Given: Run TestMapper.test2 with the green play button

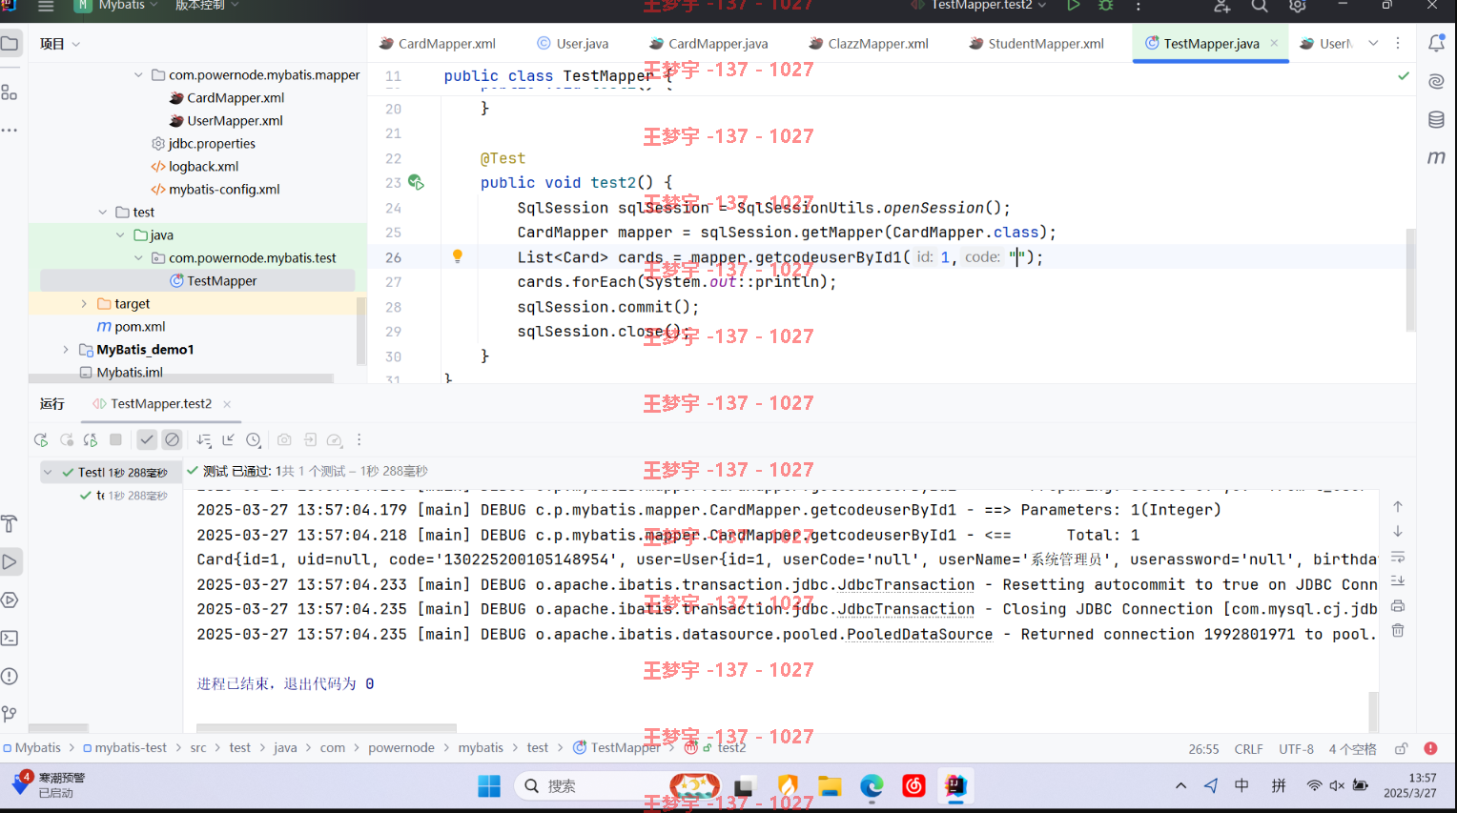Looking at the screenshot, I should click(x=1073, y=6).
